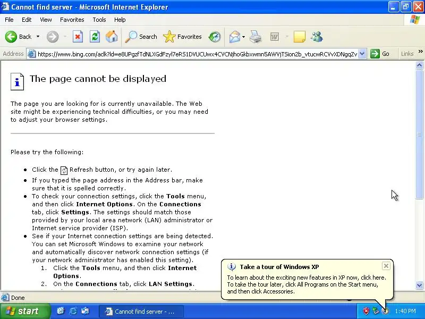Viewport: 425px width, 319px height.
Task: Open the Help menu
Action: [120, 20]
